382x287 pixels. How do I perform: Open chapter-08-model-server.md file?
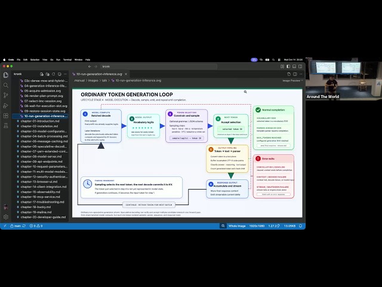coord(41,157)
